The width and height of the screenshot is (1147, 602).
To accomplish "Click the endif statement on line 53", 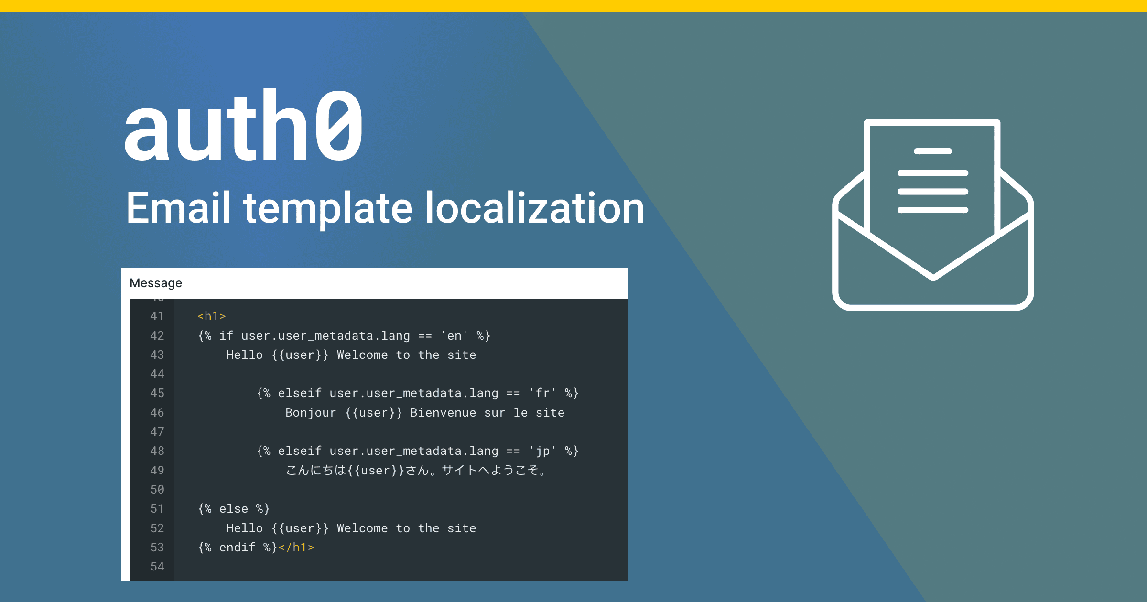I will [x=238, y=548].
